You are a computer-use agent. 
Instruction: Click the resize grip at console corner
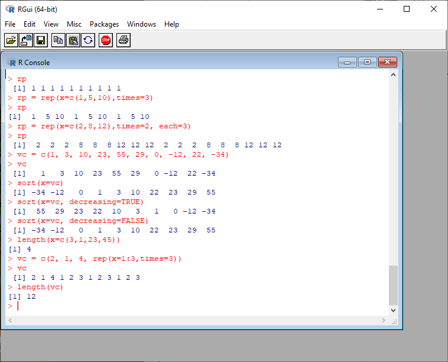pos(394,322)
